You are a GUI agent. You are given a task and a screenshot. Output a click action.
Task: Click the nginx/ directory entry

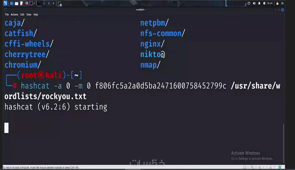(152, 44)
